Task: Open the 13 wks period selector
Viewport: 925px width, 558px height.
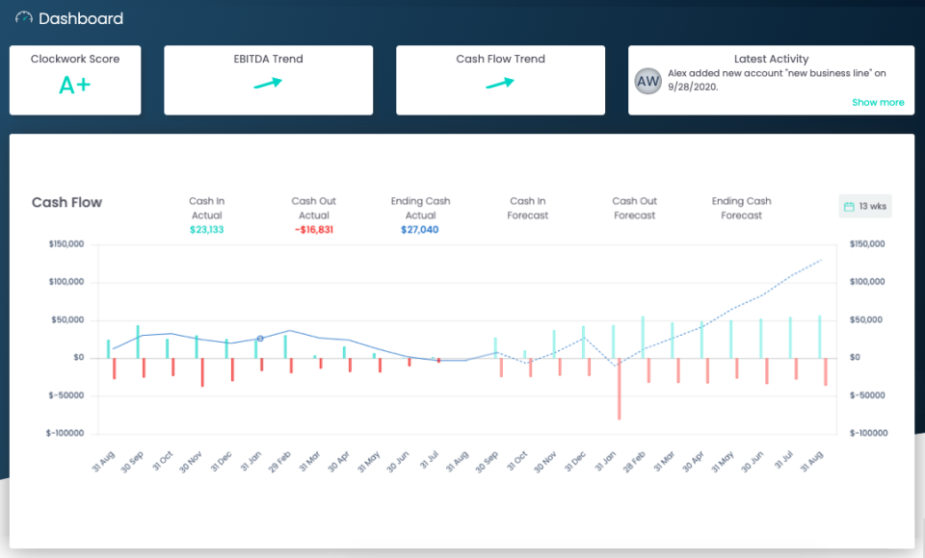Action: tap(864, 206)
